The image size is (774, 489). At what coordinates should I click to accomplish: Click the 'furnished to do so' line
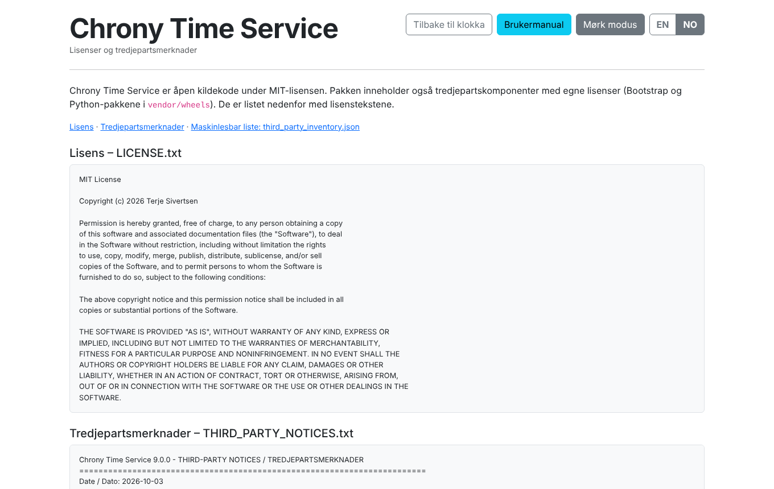172,277
